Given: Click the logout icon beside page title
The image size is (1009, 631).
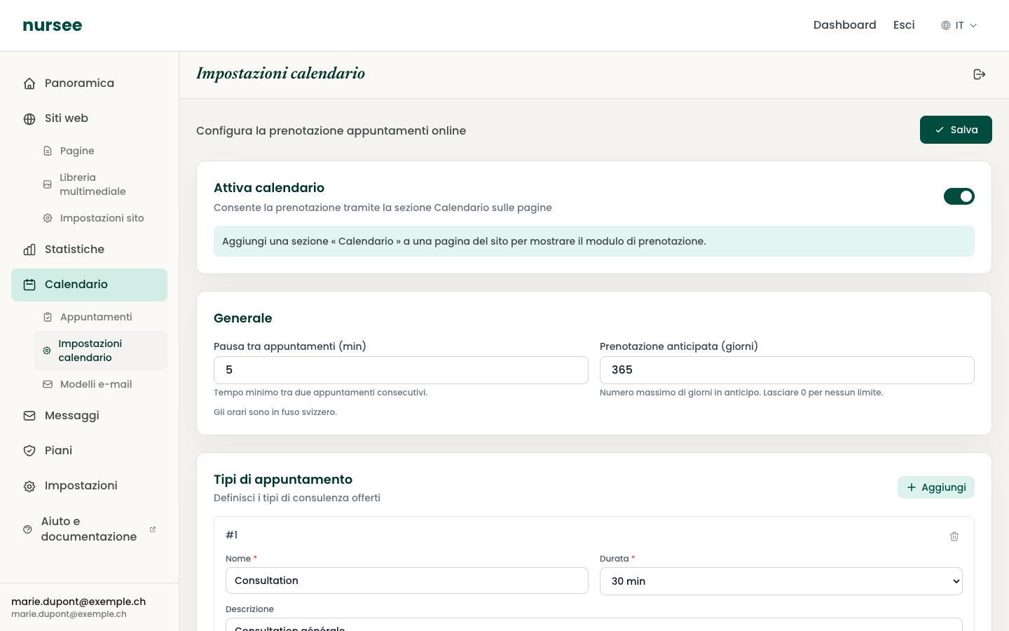Looking at the screenshot, I should (x=980, y=74).
